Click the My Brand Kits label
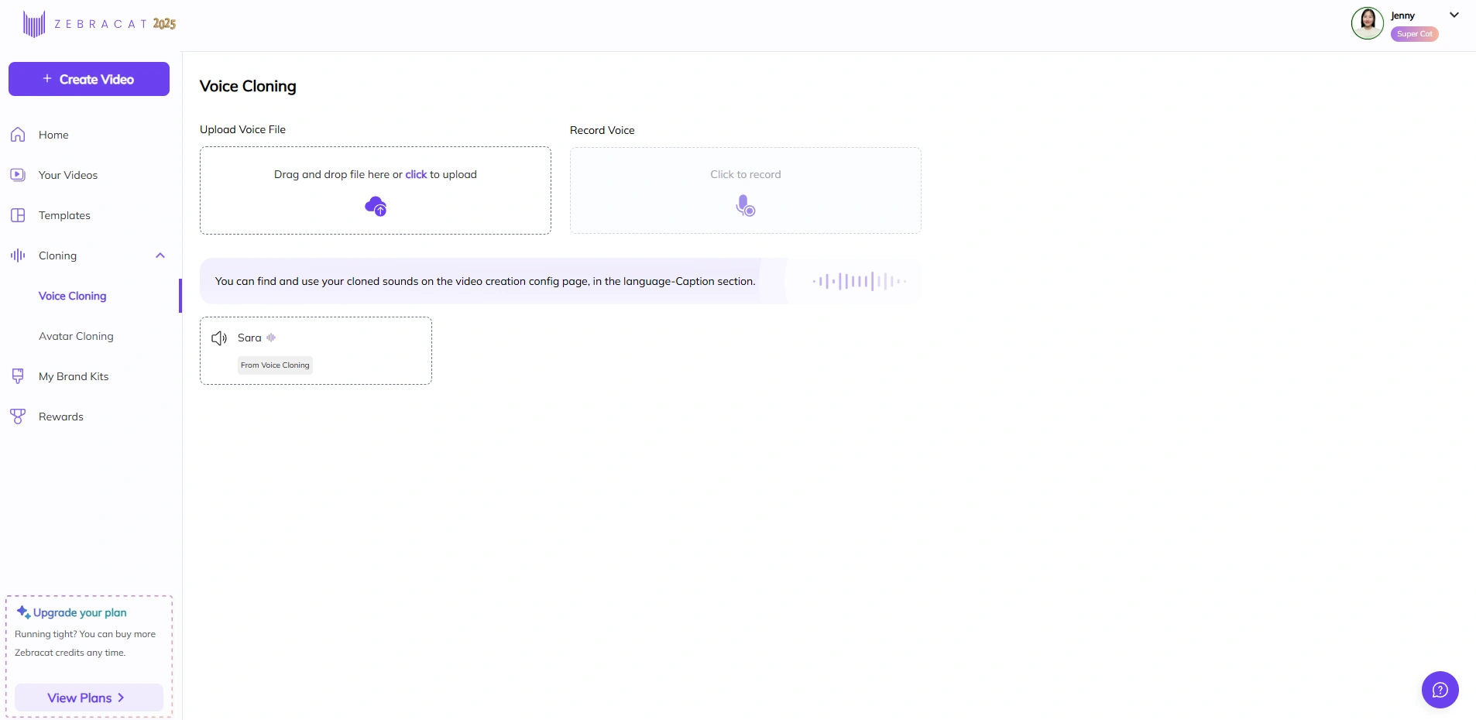Viewport: 1476px width, 720px height. click(x=74, y=376)
